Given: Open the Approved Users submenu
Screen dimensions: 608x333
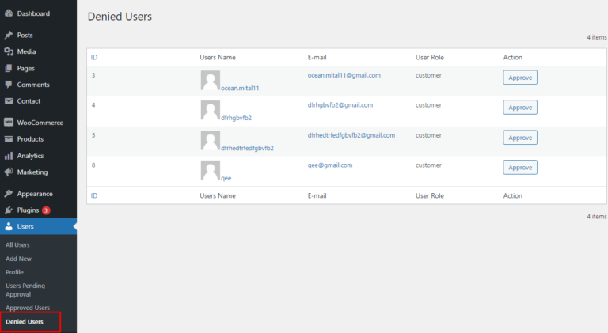Looking at the screenshot, I should pos(28,308).
